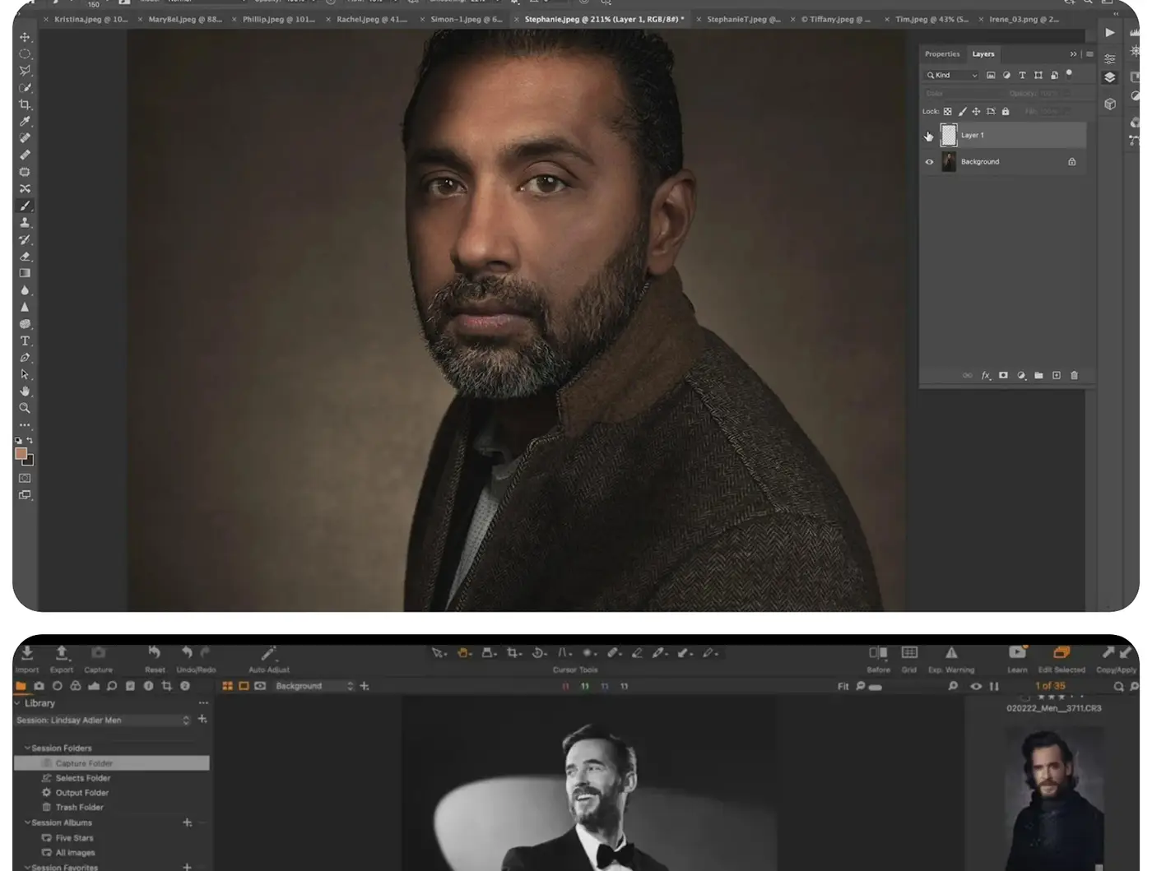Open the Background variant dropdown
The width and height of the screenshot is (1152, 871).
coord(314,686)
